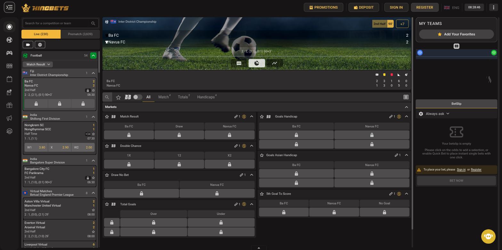Click the DEPOSIT button

click(364, 7)
